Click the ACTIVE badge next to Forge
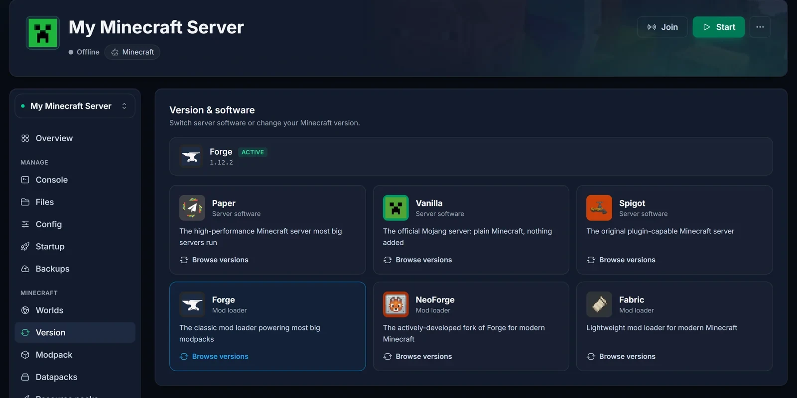 (x=253, y=152)
